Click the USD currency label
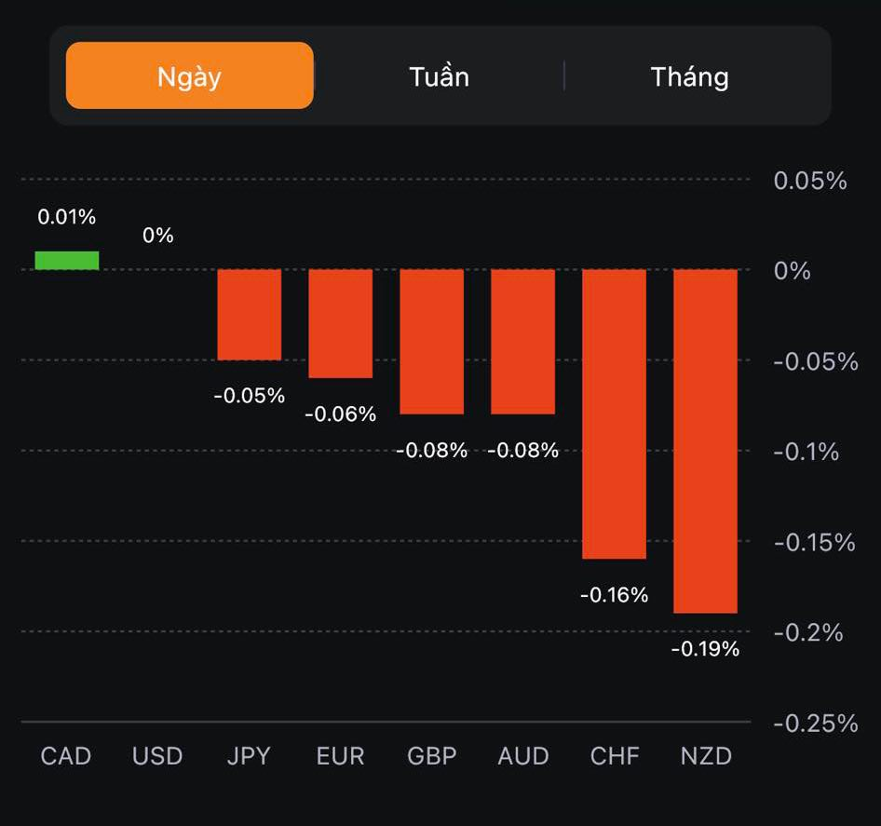The height and width of the screenshot is (826, 881). pos(157,755)
